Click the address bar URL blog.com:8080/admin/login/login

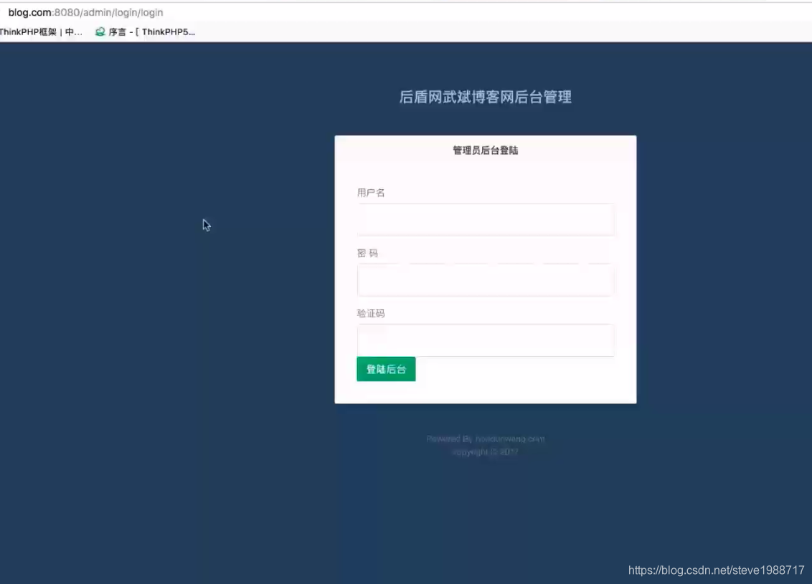click(85, 12)
